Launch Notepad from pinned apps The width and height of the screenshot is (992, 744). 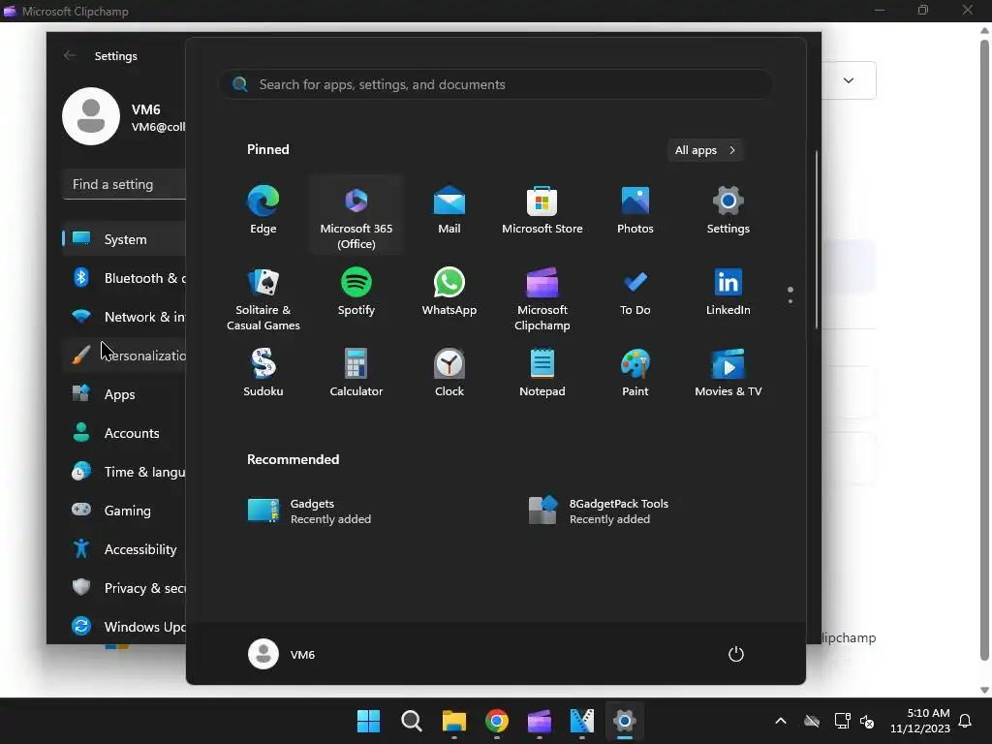tap(542, 373)
